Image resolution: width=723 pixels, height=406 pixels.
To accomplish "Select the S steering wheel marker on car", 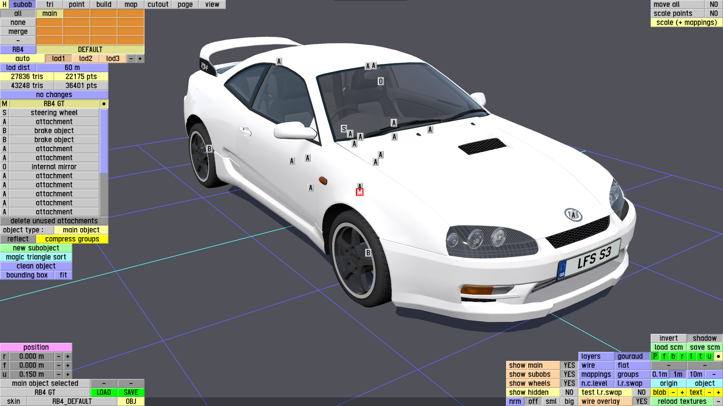I will point(343,129).
